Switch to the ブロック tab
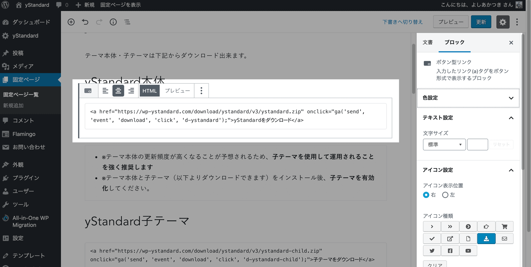The width and height of the screenshot is (531, 267). [x=454, y=42]
